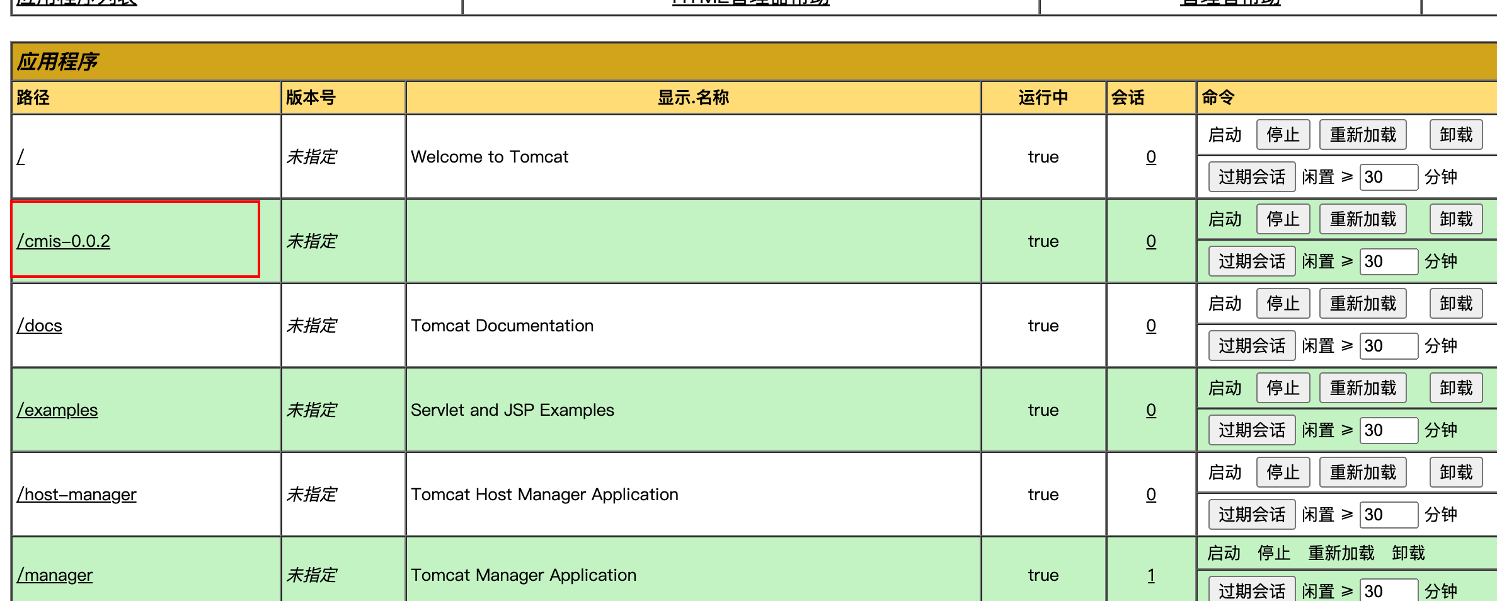The height and width of the screenshot is (601, 1497).
Task: Open the /docs path link
Action: (40, 326)
